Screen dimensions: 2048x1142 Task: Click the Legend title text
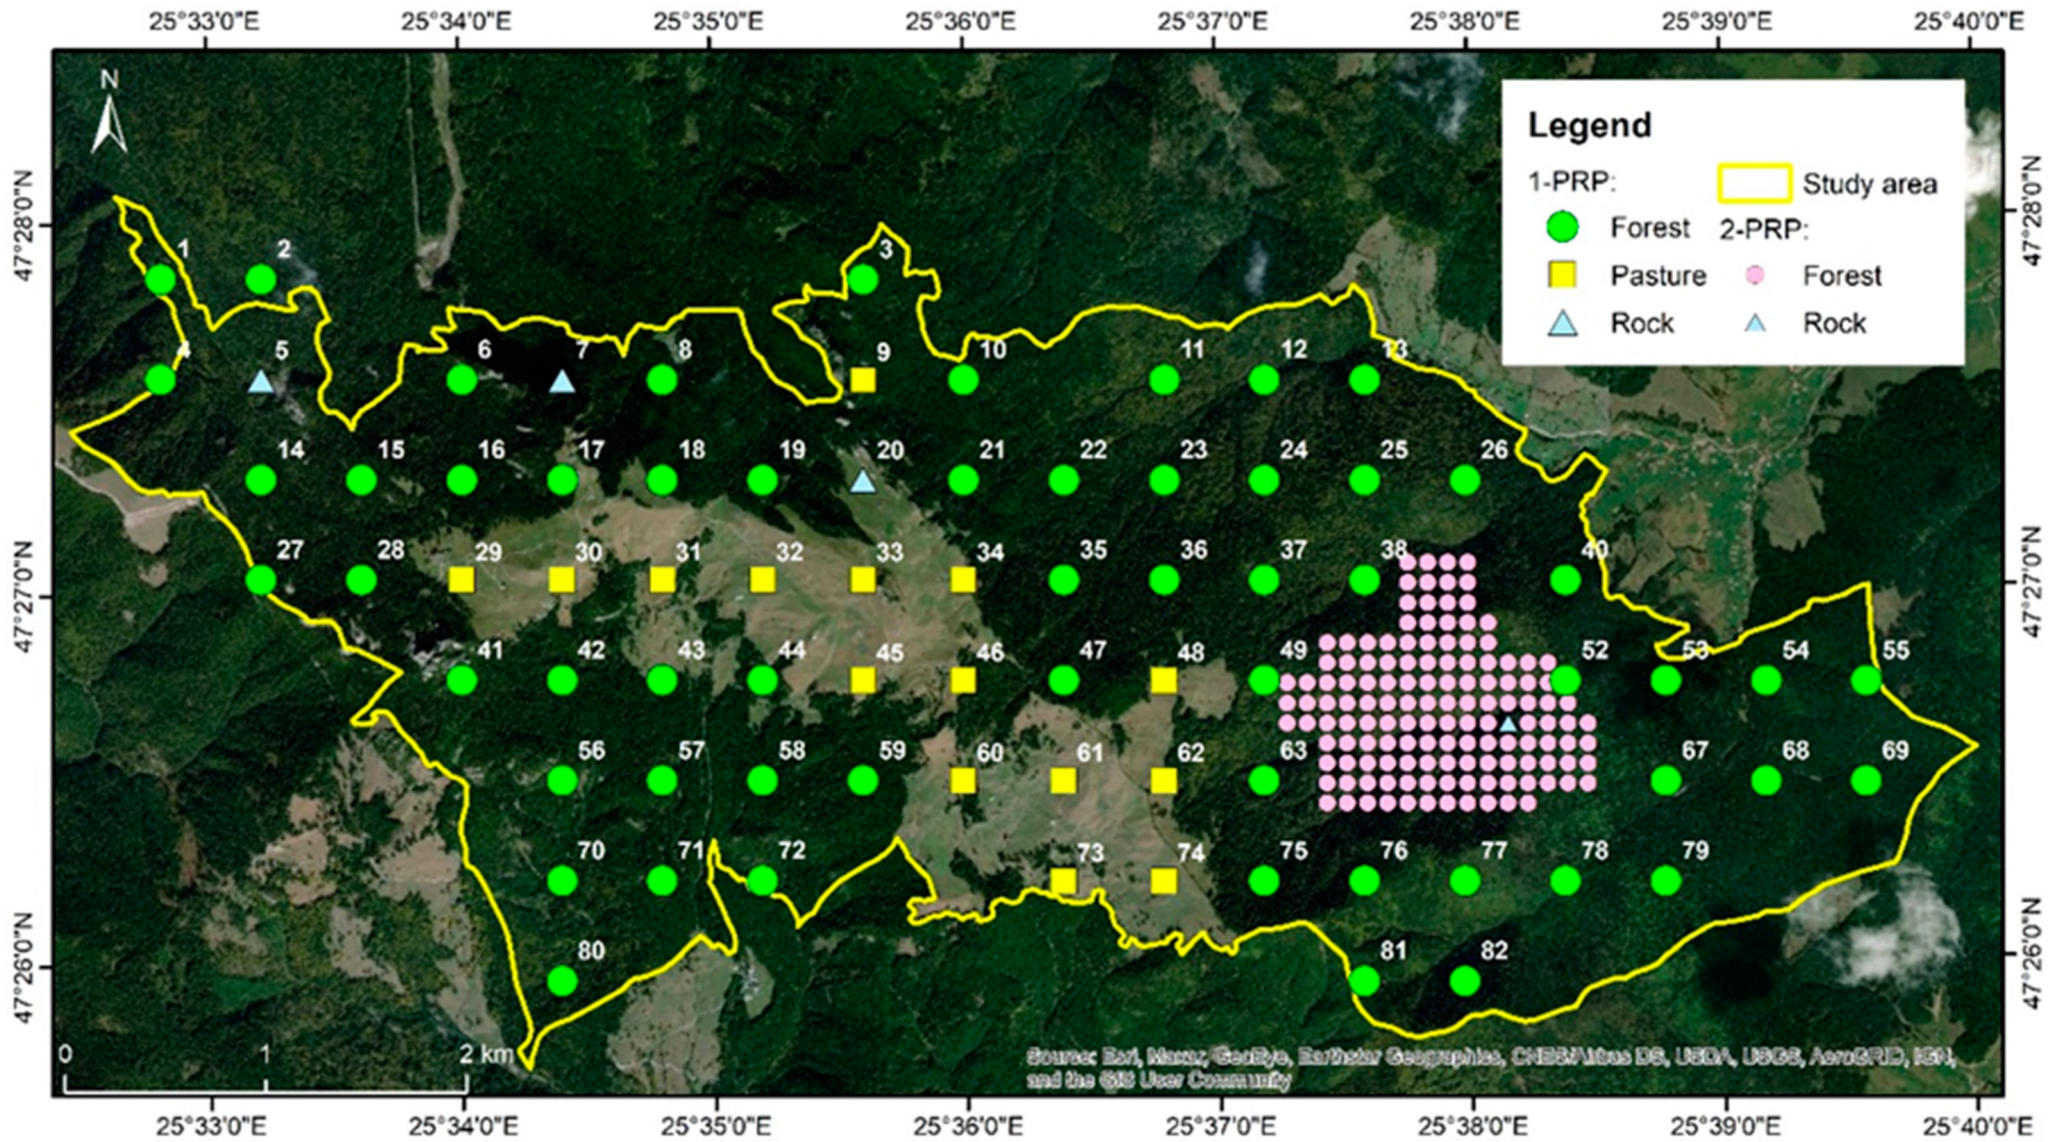(1589, 126)
